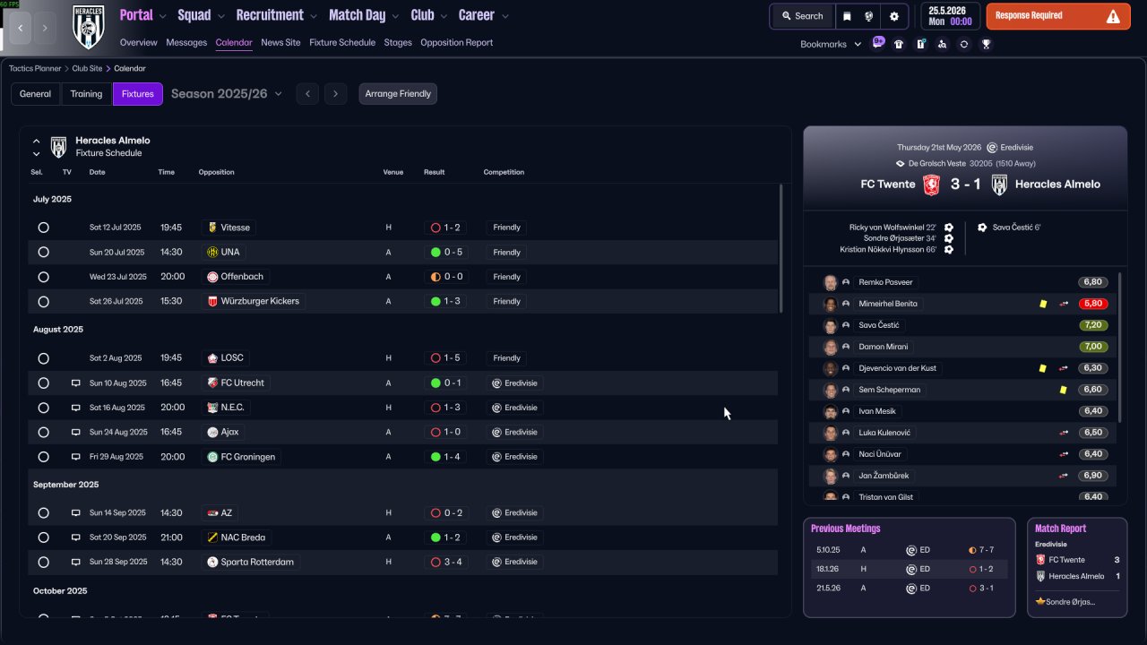Expand the Recruitment menu chevron
The image size is (1147, 645).
pos(313,16)
